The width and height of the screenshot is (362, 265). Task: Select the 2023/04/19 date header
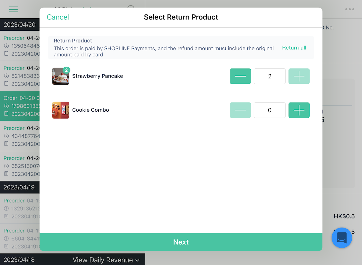click(x=20, y=187)
